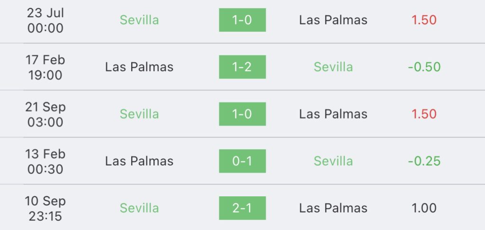Select away team Las Palmas in 23 Jul row
Screen dimensions: 485x230
coord(333,20)
